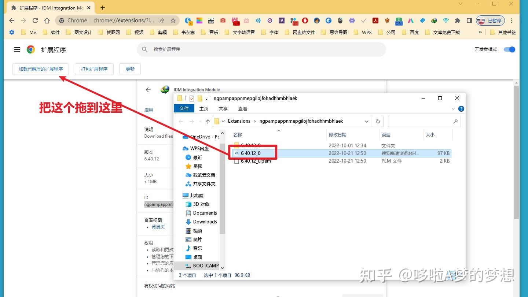528x297 pixels.
Task: Open a new Chrome tab
Action: click(103, 8)
